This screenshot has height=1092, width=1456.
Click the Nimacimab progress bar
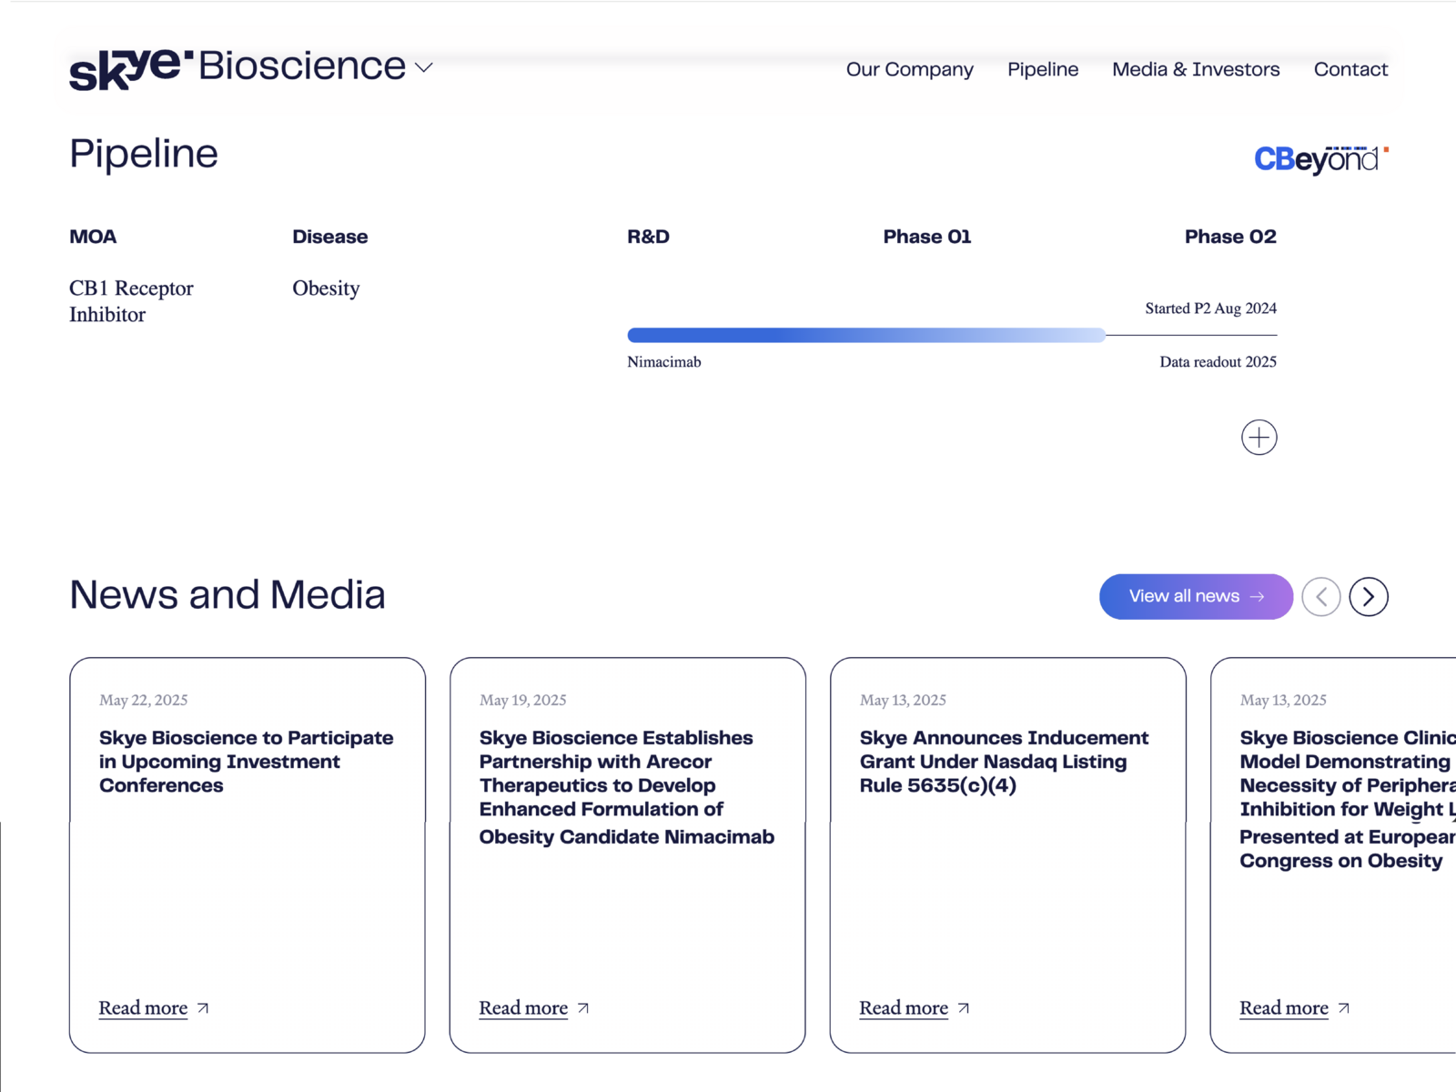(x=866, y=335)
